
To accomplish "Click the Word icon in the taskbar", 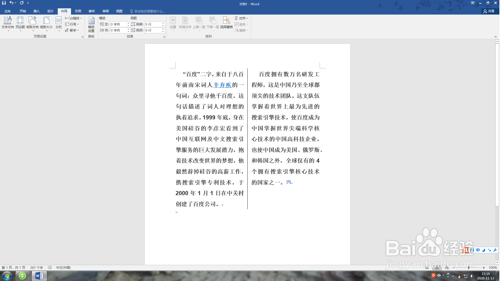I will tap(39, 276).
